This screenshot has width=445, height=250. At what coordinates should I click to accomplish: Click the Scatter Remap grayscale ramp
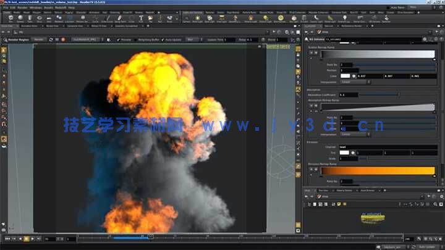(378, 54)
